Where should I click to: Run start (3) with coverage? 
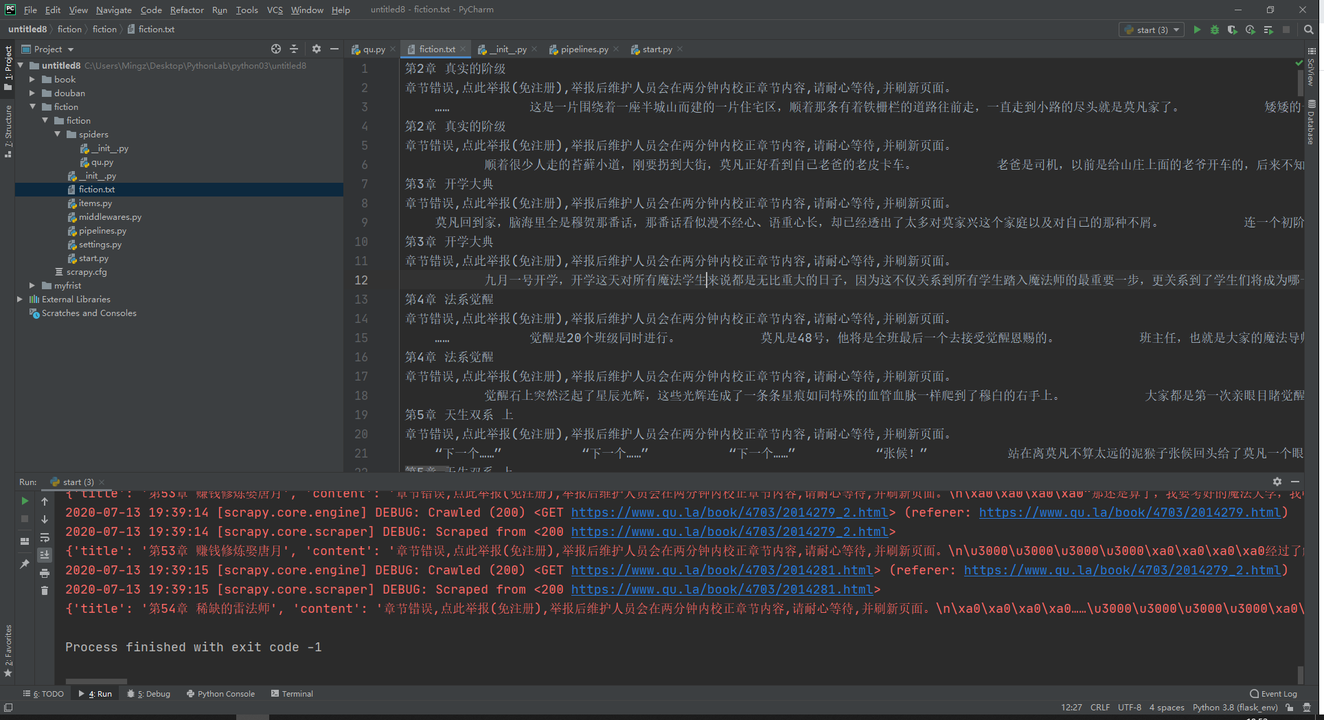click(1233, 30)
